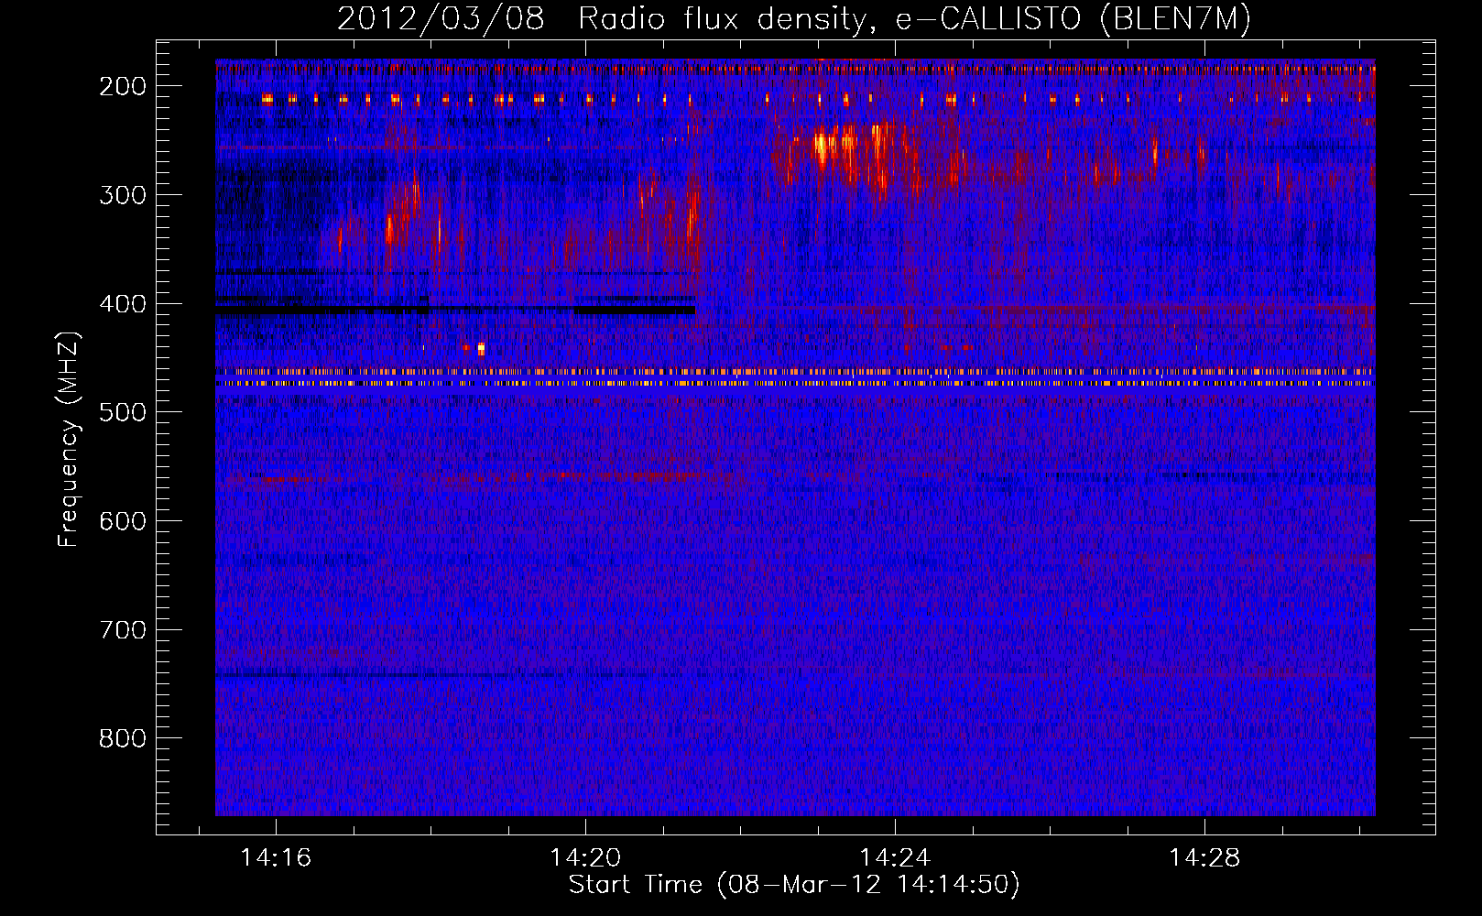Click the 'Frequency (MHZ)' axis label
This screenshot has width=1482, height=916.
point(69,439)
